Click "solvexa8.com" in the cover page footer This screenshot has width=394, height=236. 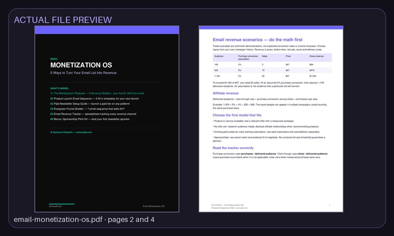pyautogui.click(x=55, y=206)
